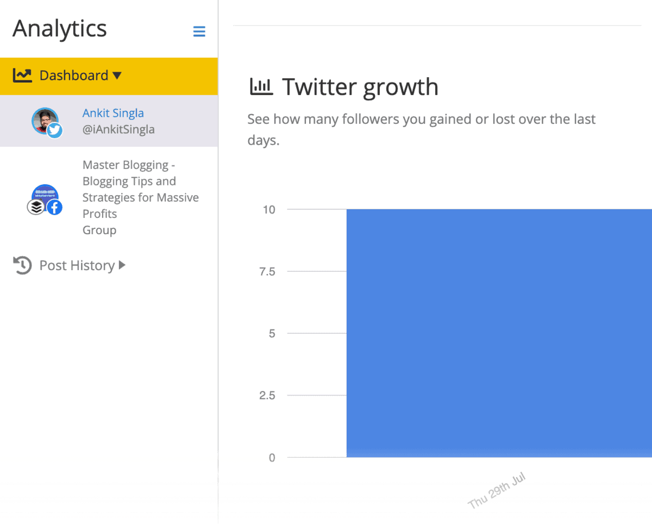This screenshot has width=652, height=524.
Task: Click the Analytics heading
Action: click(59, 29)
